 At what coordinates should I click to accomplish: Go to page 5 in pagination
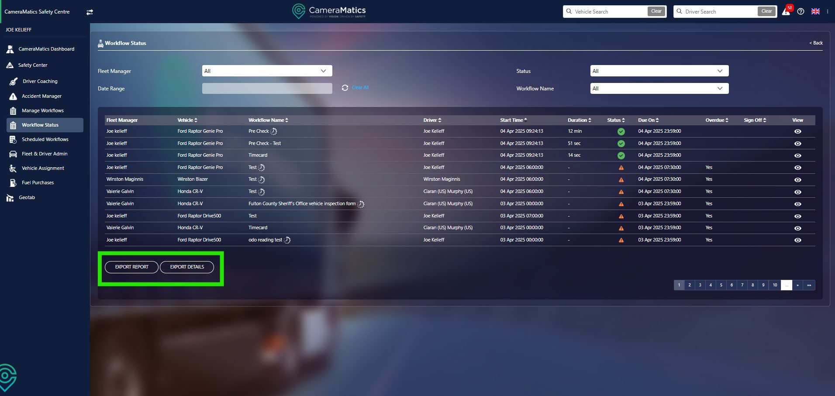click(x=721, y=285)
